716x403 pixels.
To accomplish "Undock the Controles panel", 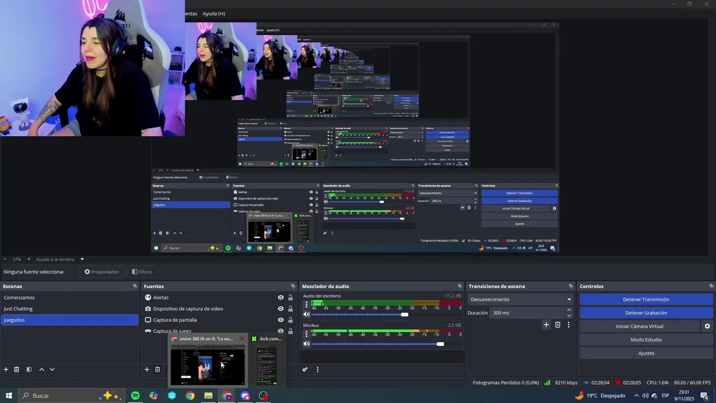I will coord(711,286).
